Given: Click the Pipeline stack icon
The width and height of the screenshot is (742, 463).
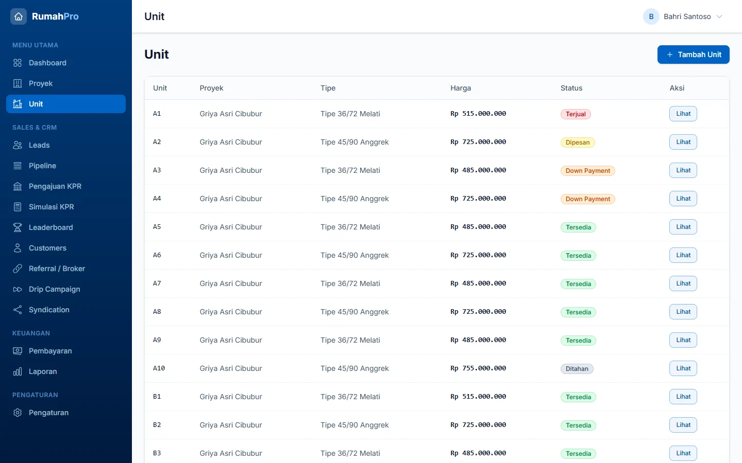Looking at the screenshot, I should click(x=18, y=166).
